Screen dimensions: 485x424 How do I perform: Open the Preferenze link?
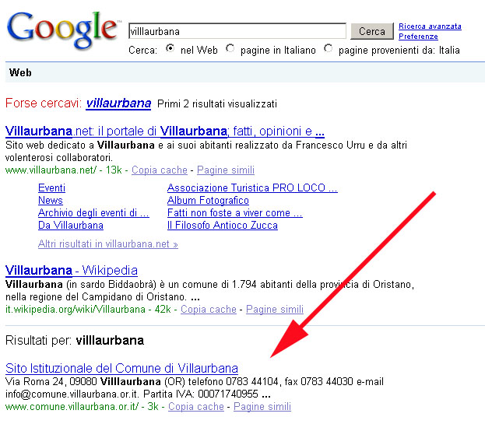[418, 37]
